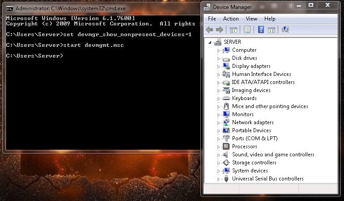
Task: Select the Imaging devices label
Action: coord(251,90)
